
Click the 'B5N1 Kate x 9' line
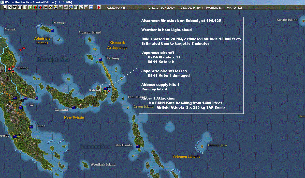click(x=161, y=62)
